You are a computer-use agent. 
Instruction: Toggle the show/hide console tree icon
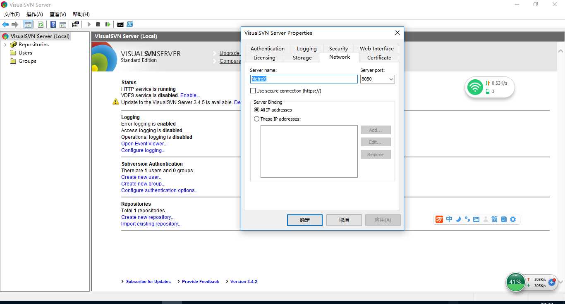28,25
